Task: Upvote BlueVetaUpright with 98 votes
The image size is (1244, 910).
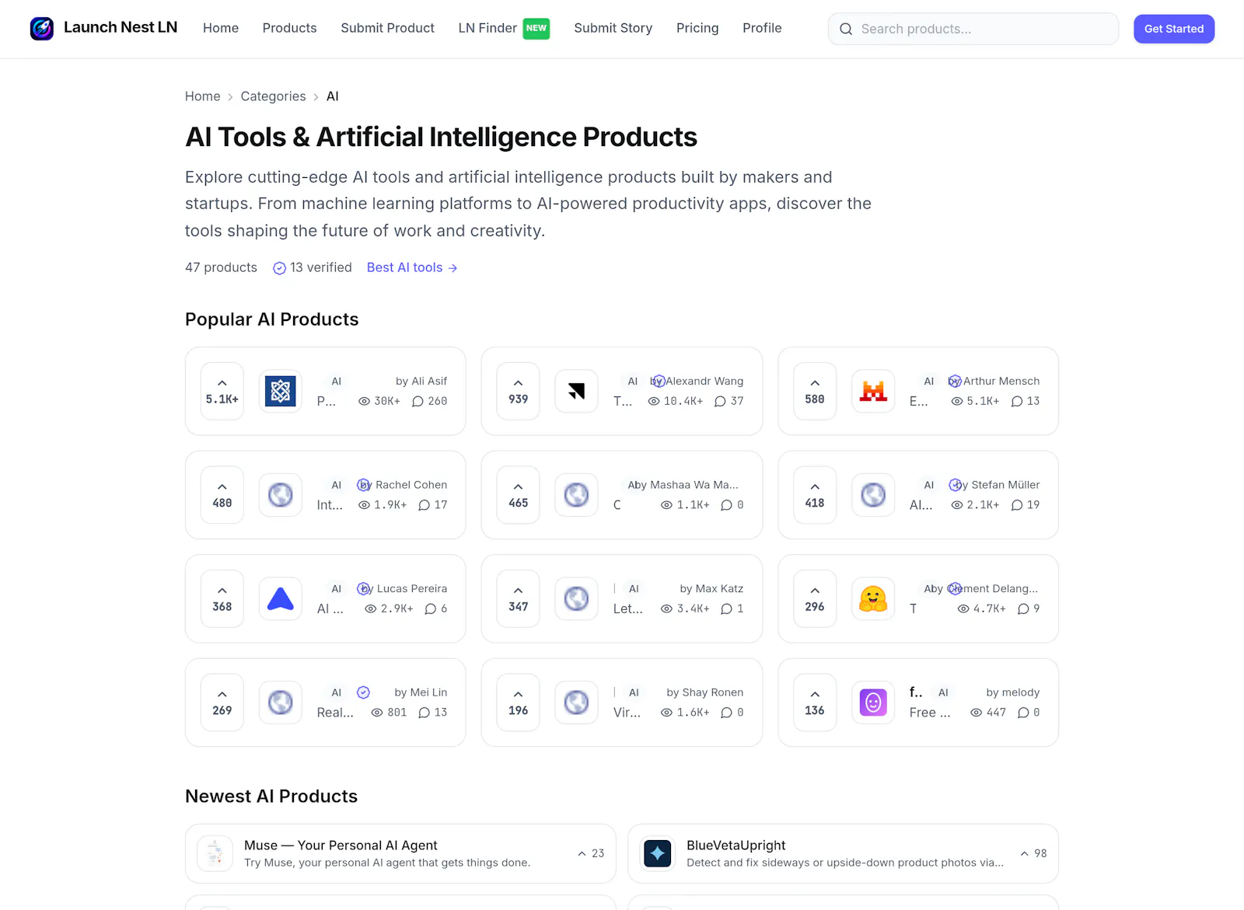Action: pyautogui.click(x=1033, y=853)
